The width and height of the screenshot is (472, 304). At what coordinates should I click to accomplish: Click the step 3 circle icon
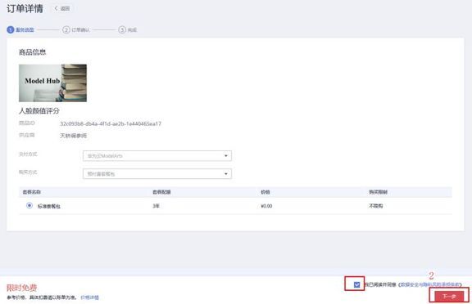pos(122,29)
